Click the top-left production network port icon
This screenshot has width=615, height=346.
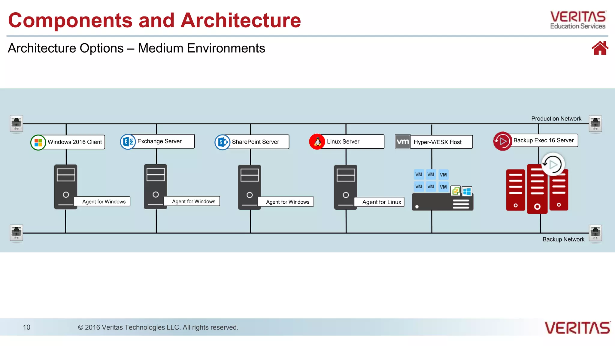[16, 123]
